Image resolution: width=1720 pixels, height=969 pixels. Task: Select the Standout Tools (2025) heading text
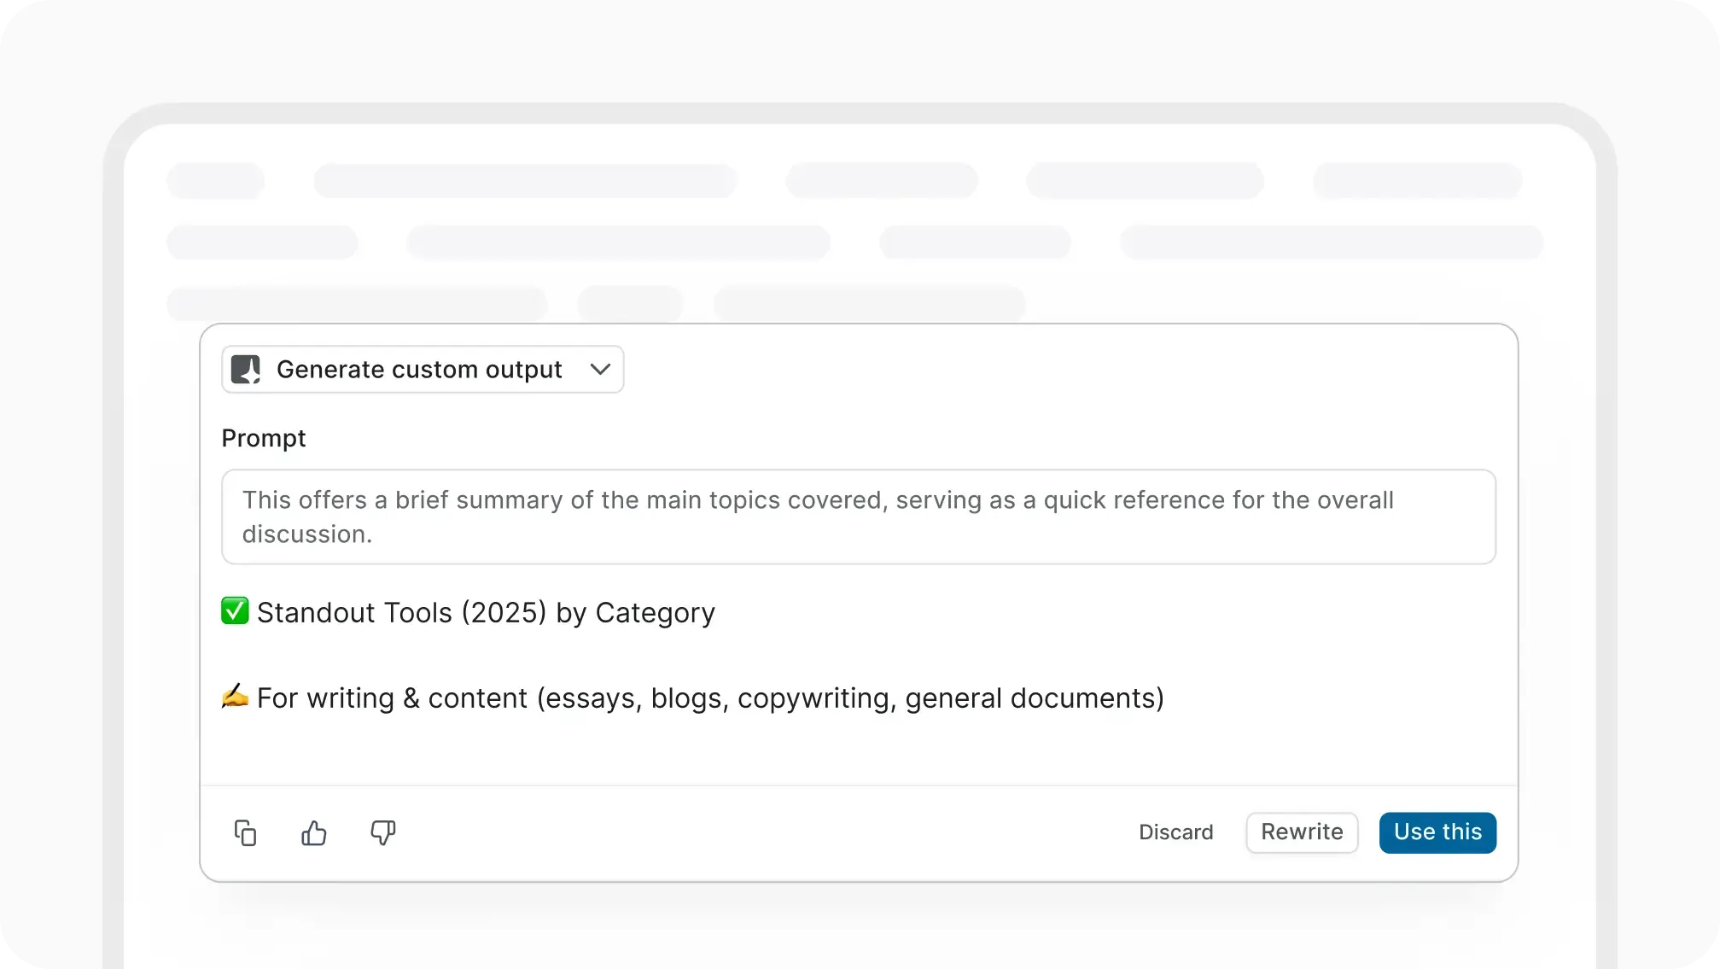pos(486,613)
